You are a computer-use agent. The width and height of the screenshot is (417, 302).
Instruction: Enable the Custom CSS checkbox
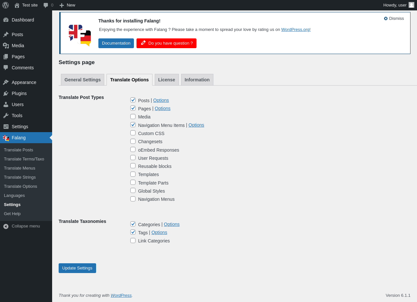(133, 133)
